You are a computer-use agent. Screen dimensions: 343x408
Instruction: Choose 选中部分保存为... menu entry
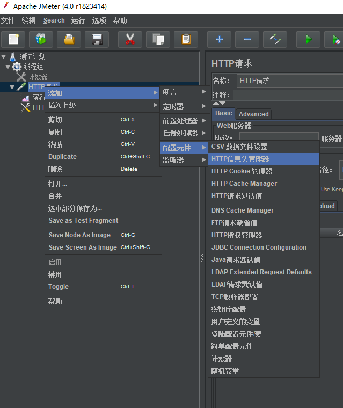[x=103, y=208]
